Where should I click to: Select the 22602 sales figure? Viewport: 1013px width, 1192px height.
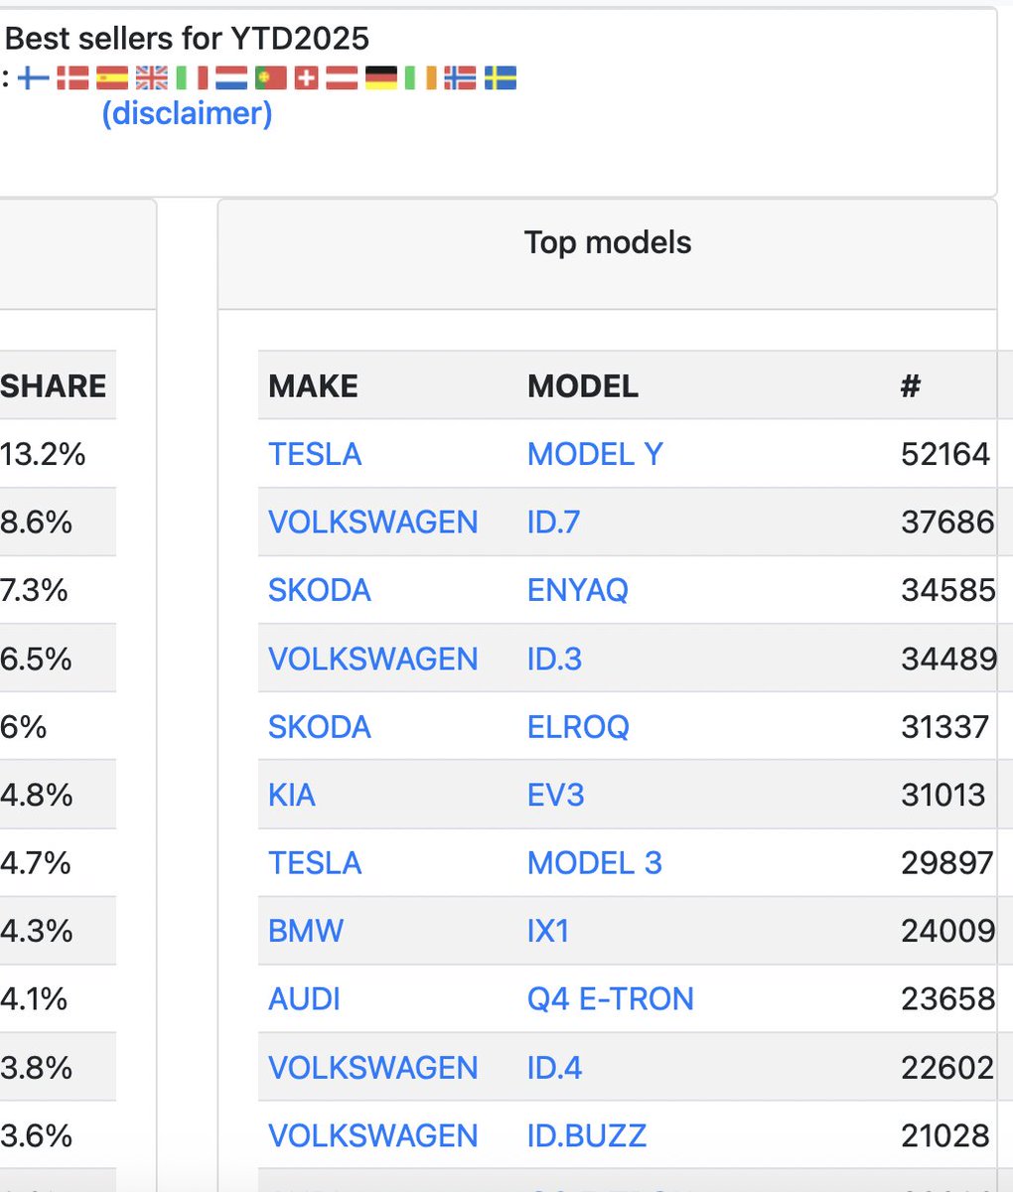pyautogui.click(x=947, y=1068)
